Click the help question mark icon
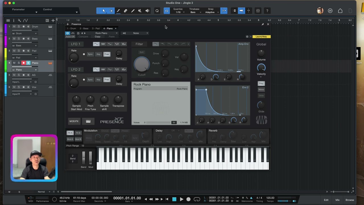Viewport: 364px width, 205px height. coord(267,11)
